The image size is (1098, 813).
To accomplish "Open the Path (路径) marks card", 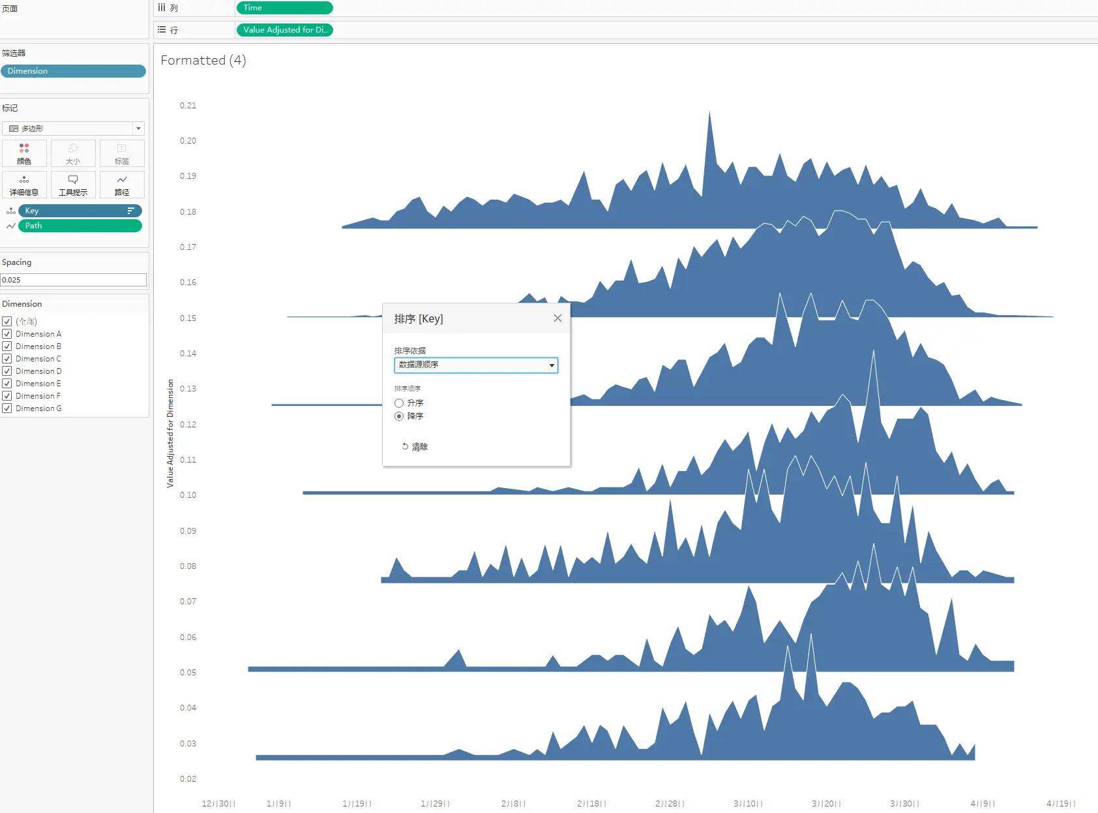I will 122,185.
